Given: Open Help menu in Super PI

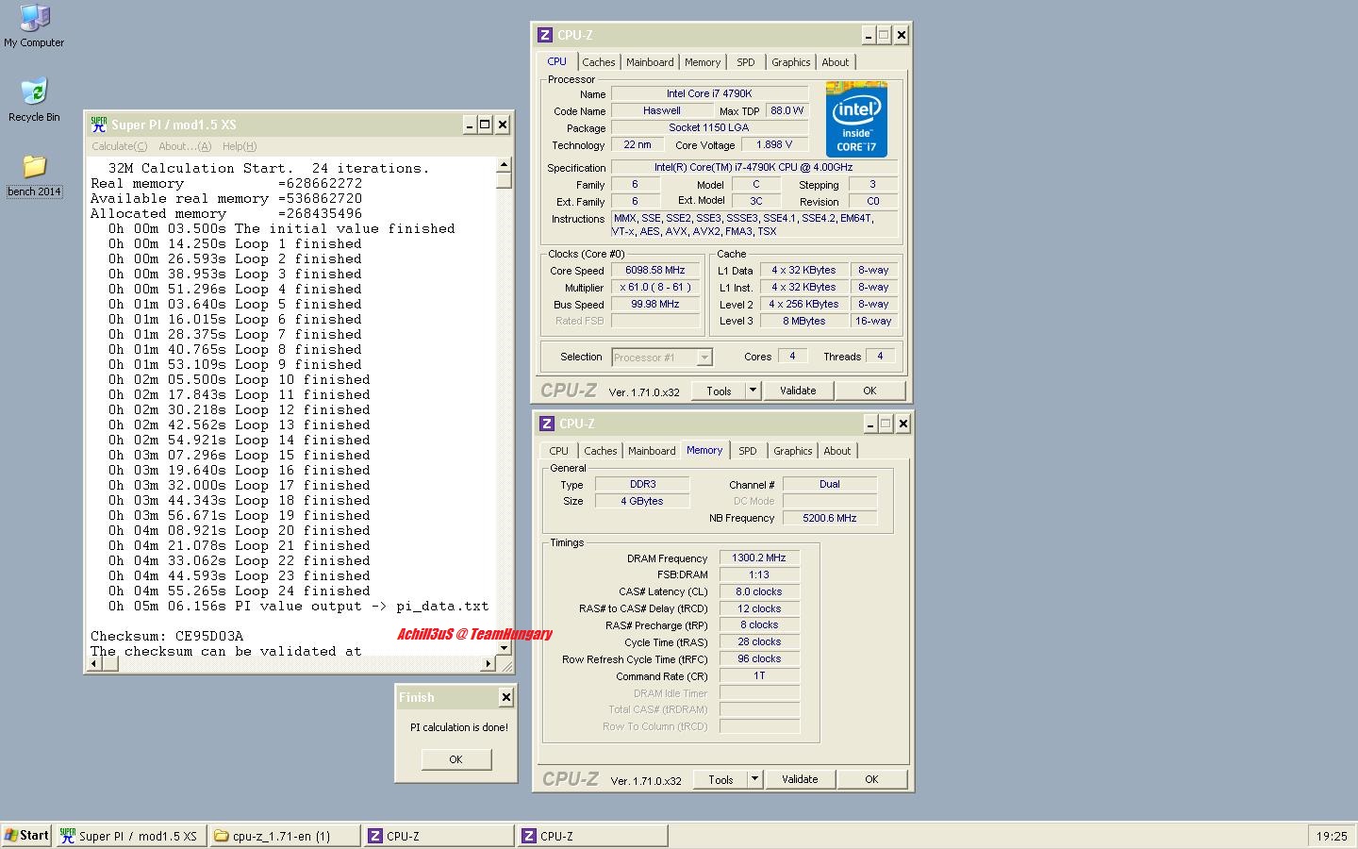Looking at the screenshot, I should tap(239, 146).
